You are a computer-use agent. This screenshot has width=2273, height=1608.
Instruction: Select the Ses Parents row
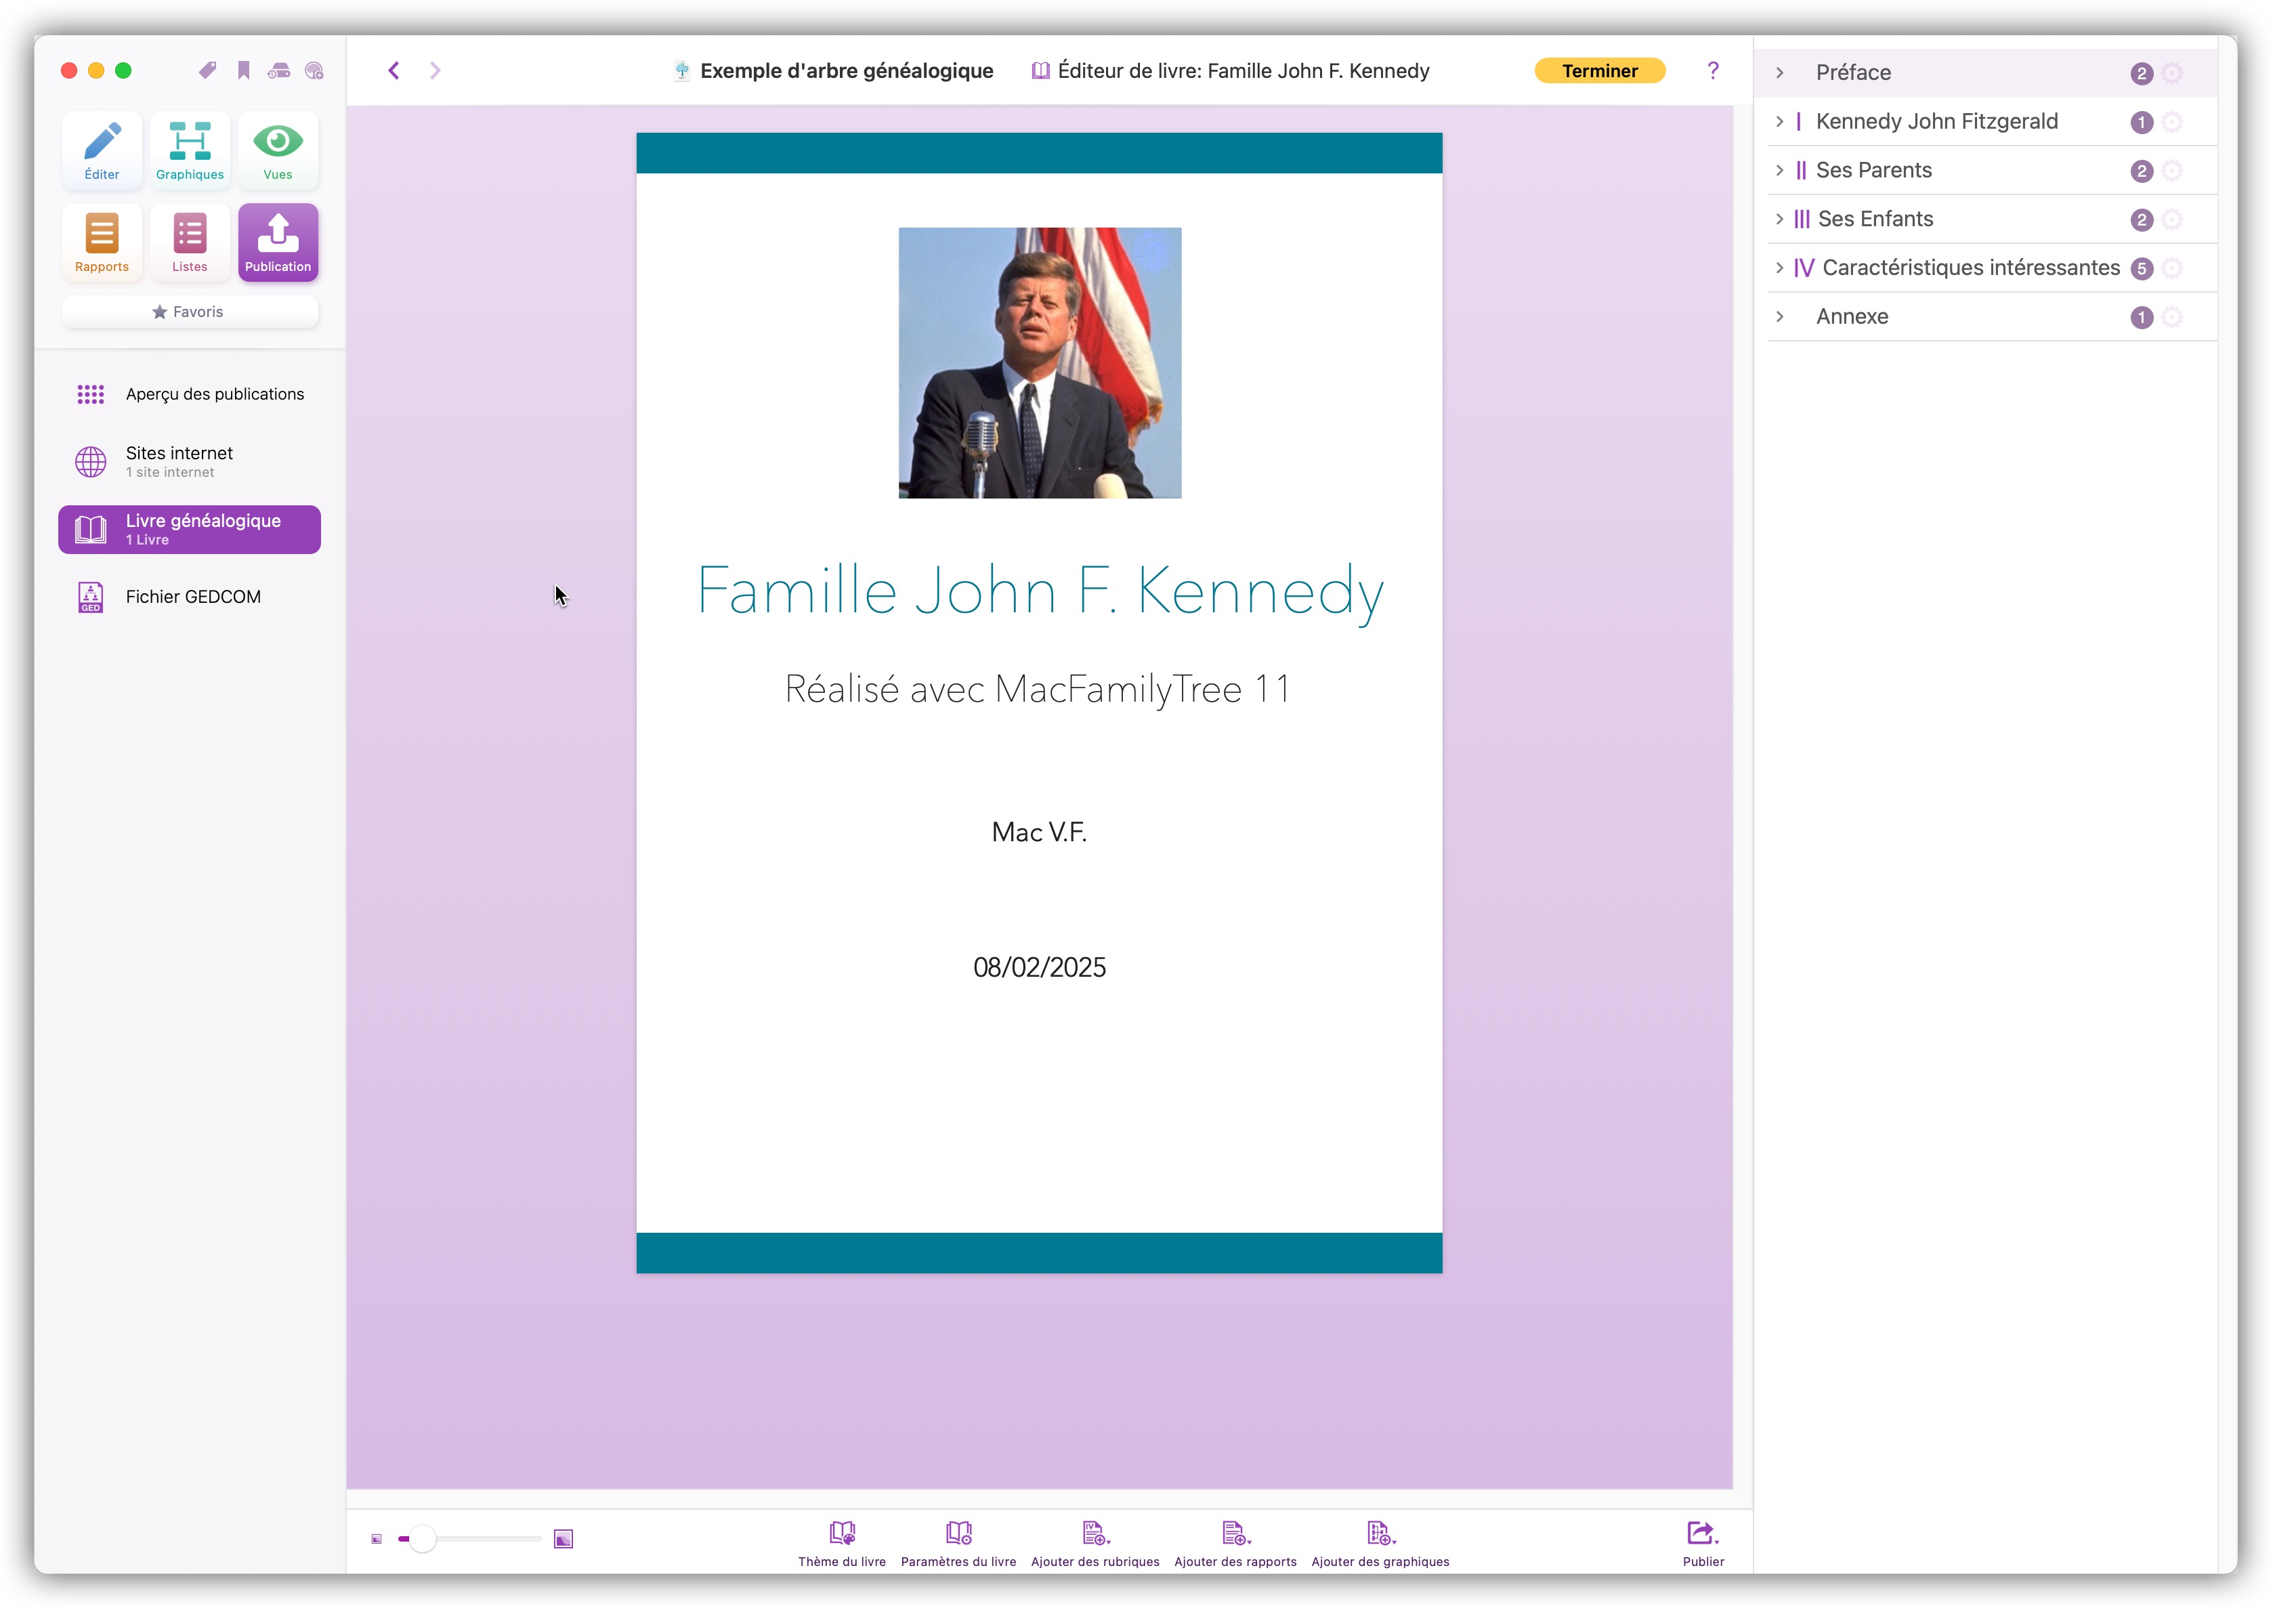(1992, 170)
